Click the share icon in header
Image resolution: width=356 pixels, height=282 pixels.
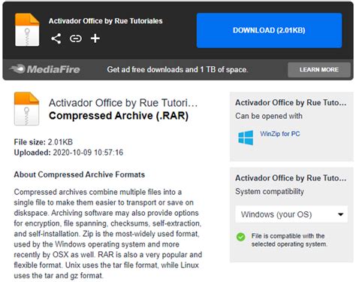tap(56, 38)
